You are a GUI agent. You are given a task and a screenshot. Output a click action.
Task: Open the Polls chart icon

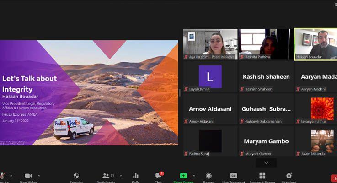tap(136, 176)
